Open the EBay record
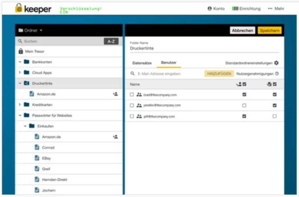 69,158
